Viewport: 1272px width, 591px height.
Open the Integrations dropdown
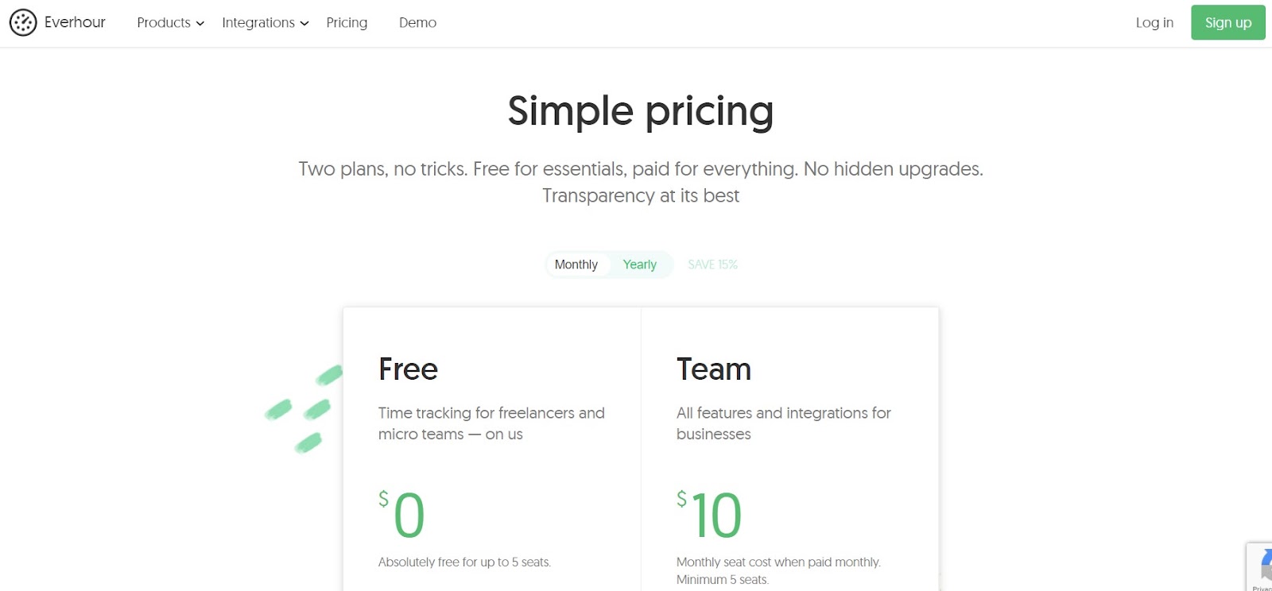[x=258, y=22]
